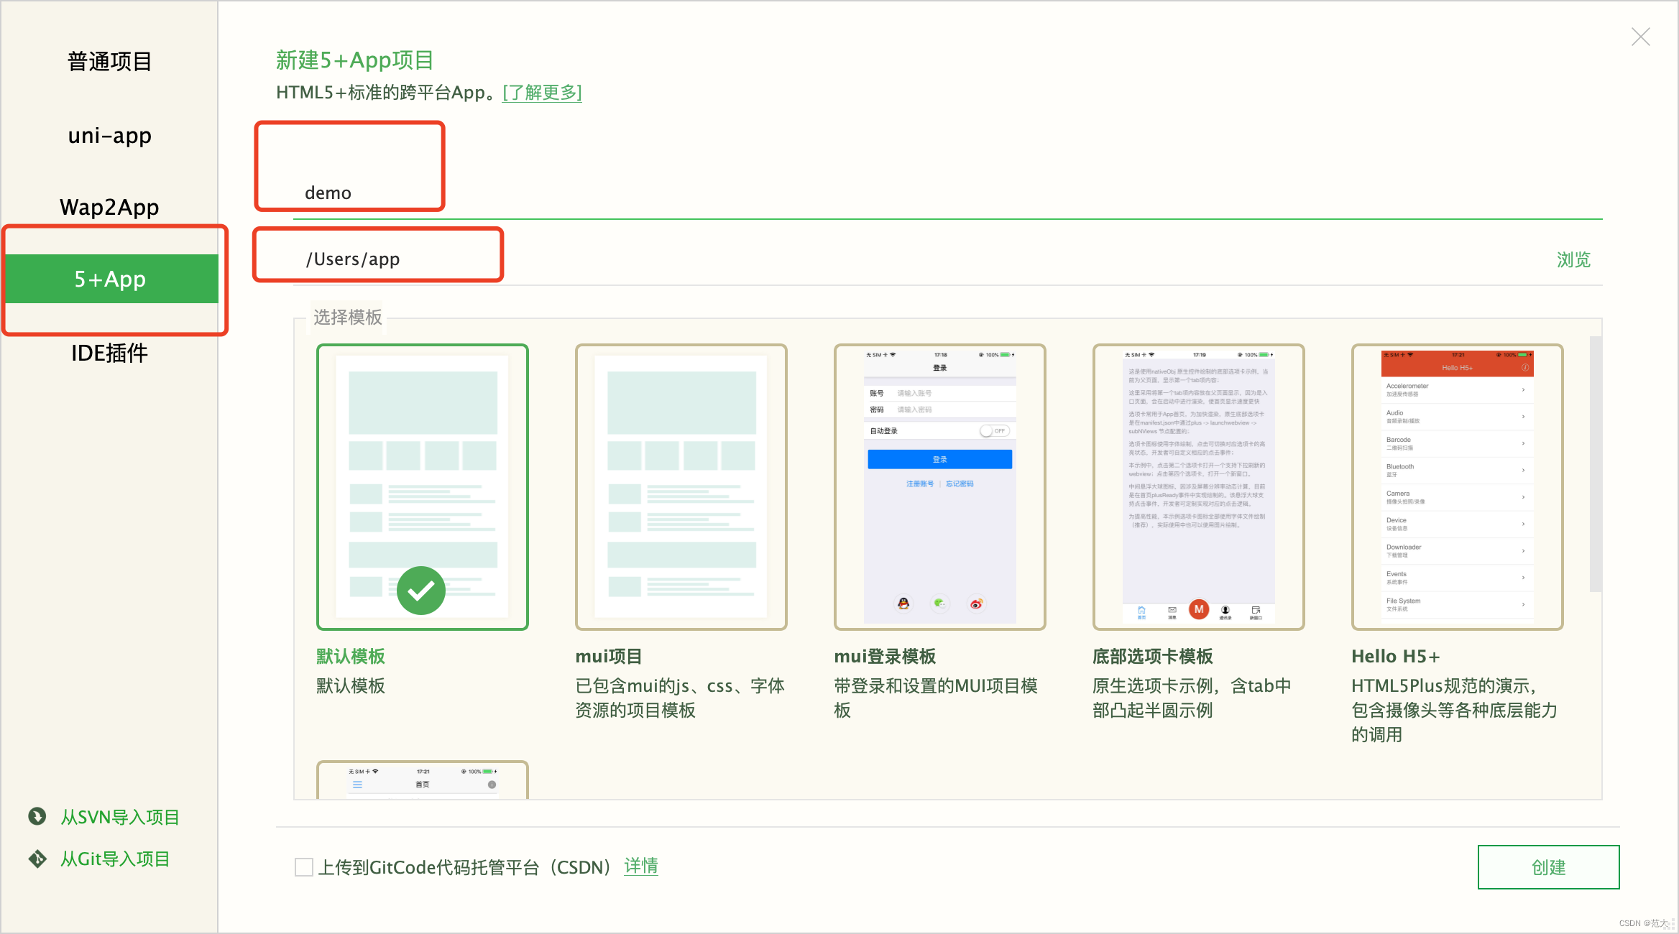
Task: Click the green 默认模板 title text
Action: pos(351,656)
